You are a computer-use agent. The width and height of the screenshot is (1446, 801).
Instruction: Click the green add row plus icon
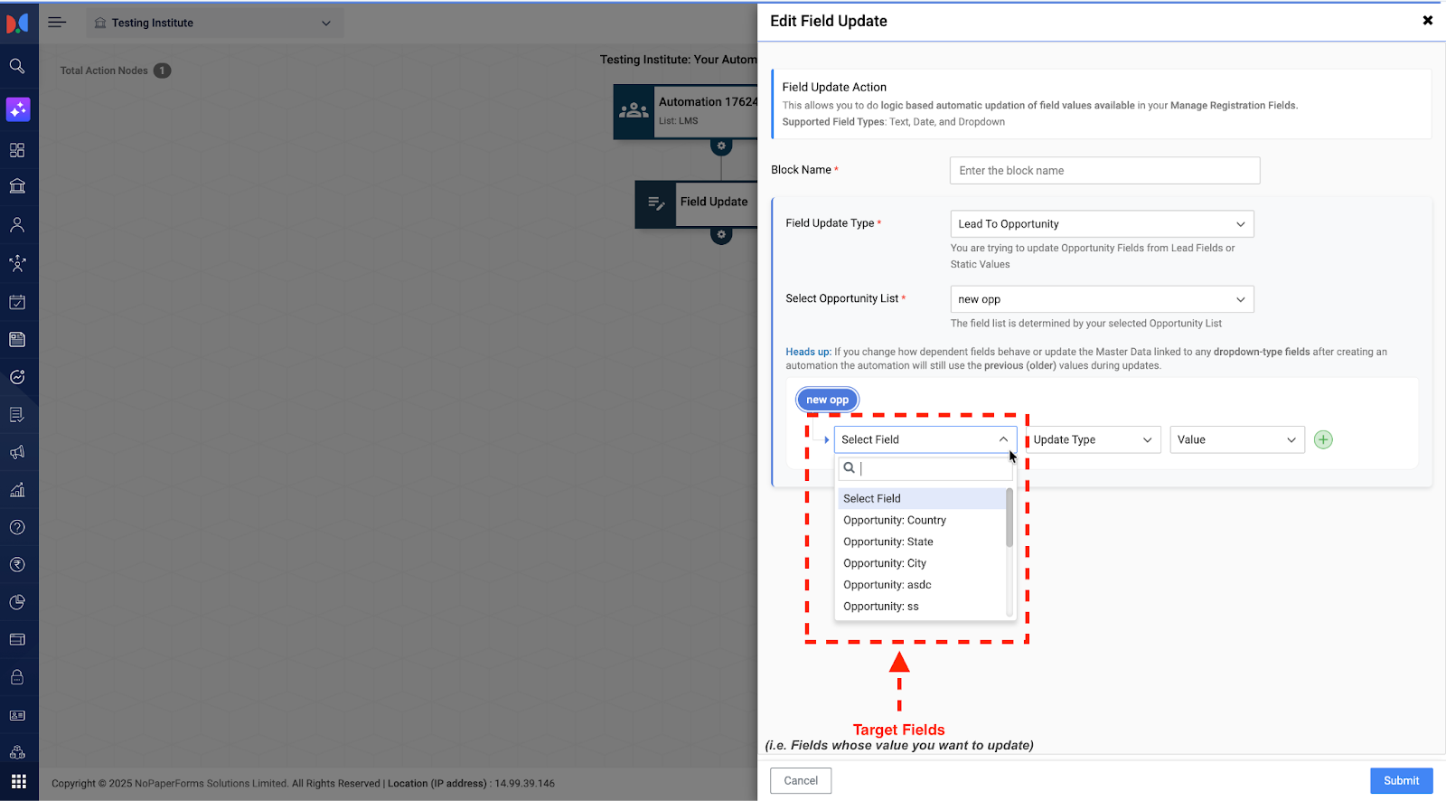click(x=1323, y=440)
